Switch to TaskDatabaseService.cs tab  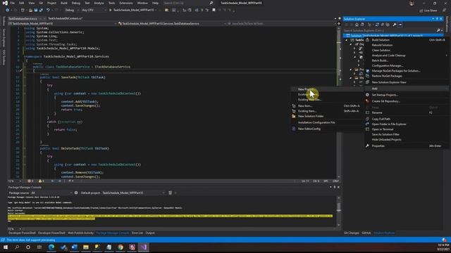23,18
